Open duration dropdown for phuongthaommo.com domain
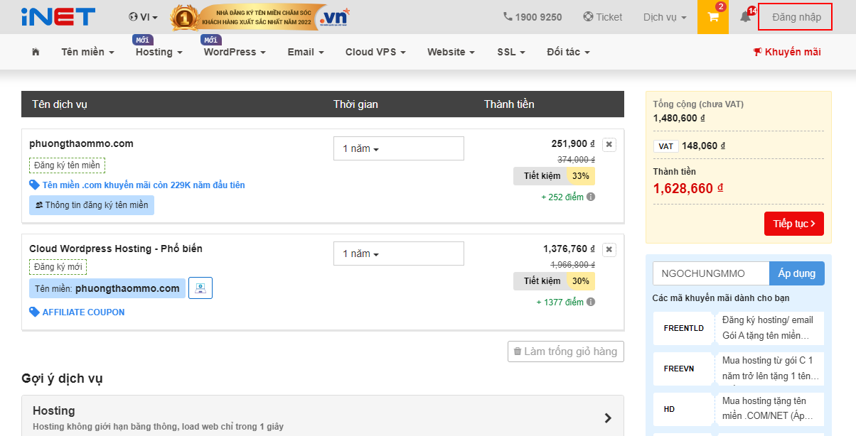 coord(398,148)
